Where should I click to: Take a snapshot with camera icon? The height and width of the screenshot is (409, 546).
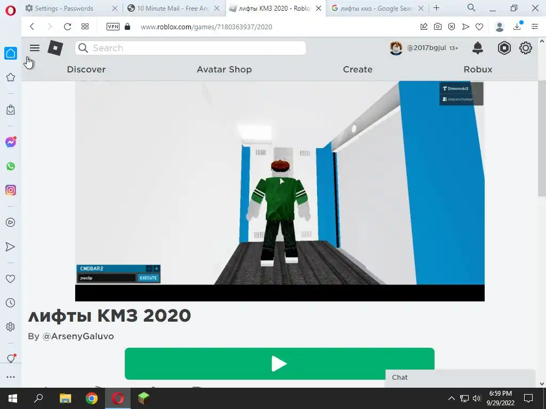point(438,27)
